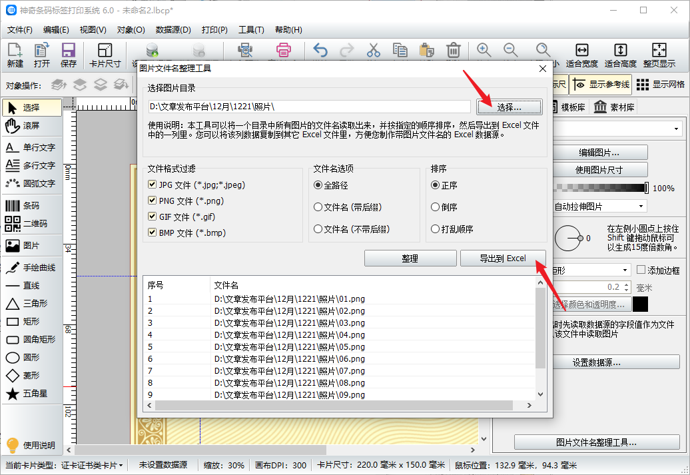Toggle the GIF 文件 filter checkbox
Viewport: 690px width, 475px height.
[x=153, y=216]
